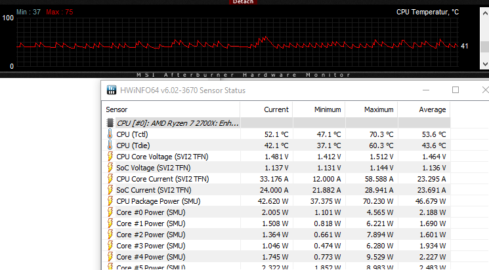Click lightning icon for SoC Current
Screen dimensions: 489x270
pos(110,190)
